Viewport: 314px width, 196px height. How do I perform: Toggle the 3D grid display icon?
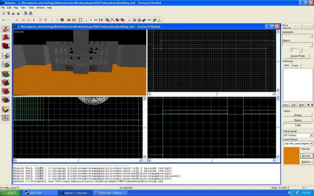pos(9,14)
